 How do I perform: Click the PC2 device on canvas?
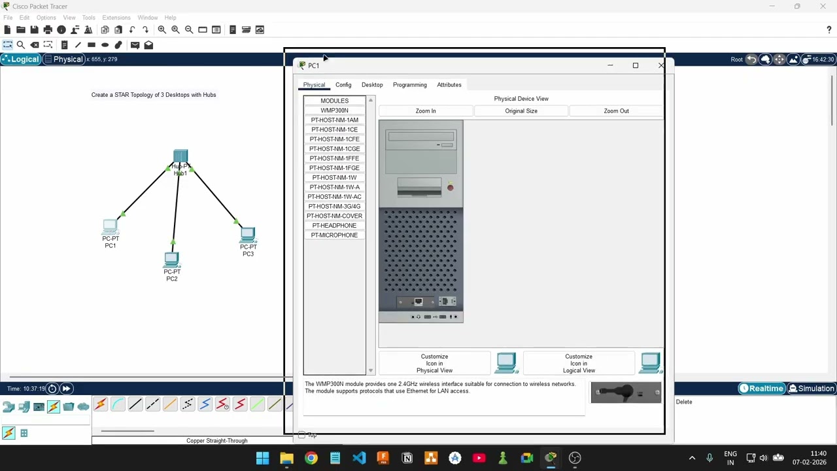tap(171, 260)
